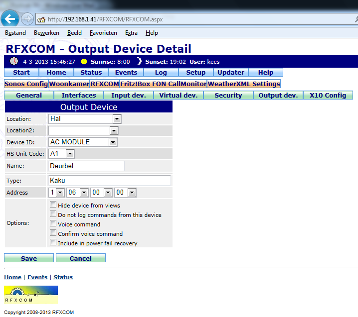Image resolution: width=358 pixels, height=317 pixels.
Task: Open the Setup tab
Action: [196, 73]
